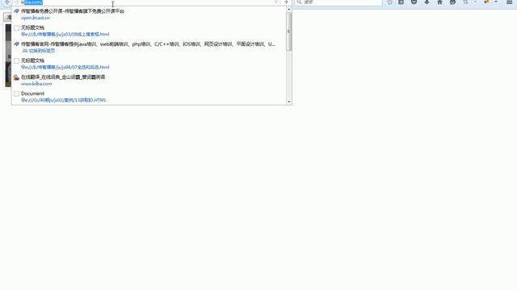Select the Document suggestion entry

(x=149, y=97)
